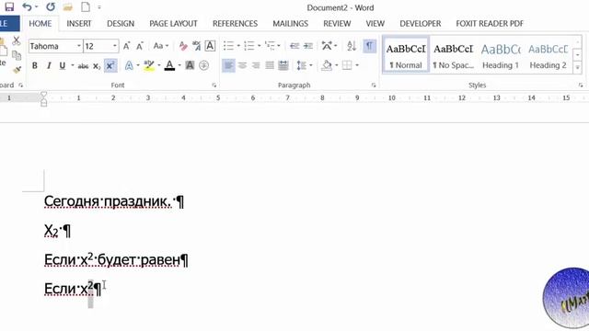Center the paragraph text
This screenshot has height=331, width=589.
242,65
